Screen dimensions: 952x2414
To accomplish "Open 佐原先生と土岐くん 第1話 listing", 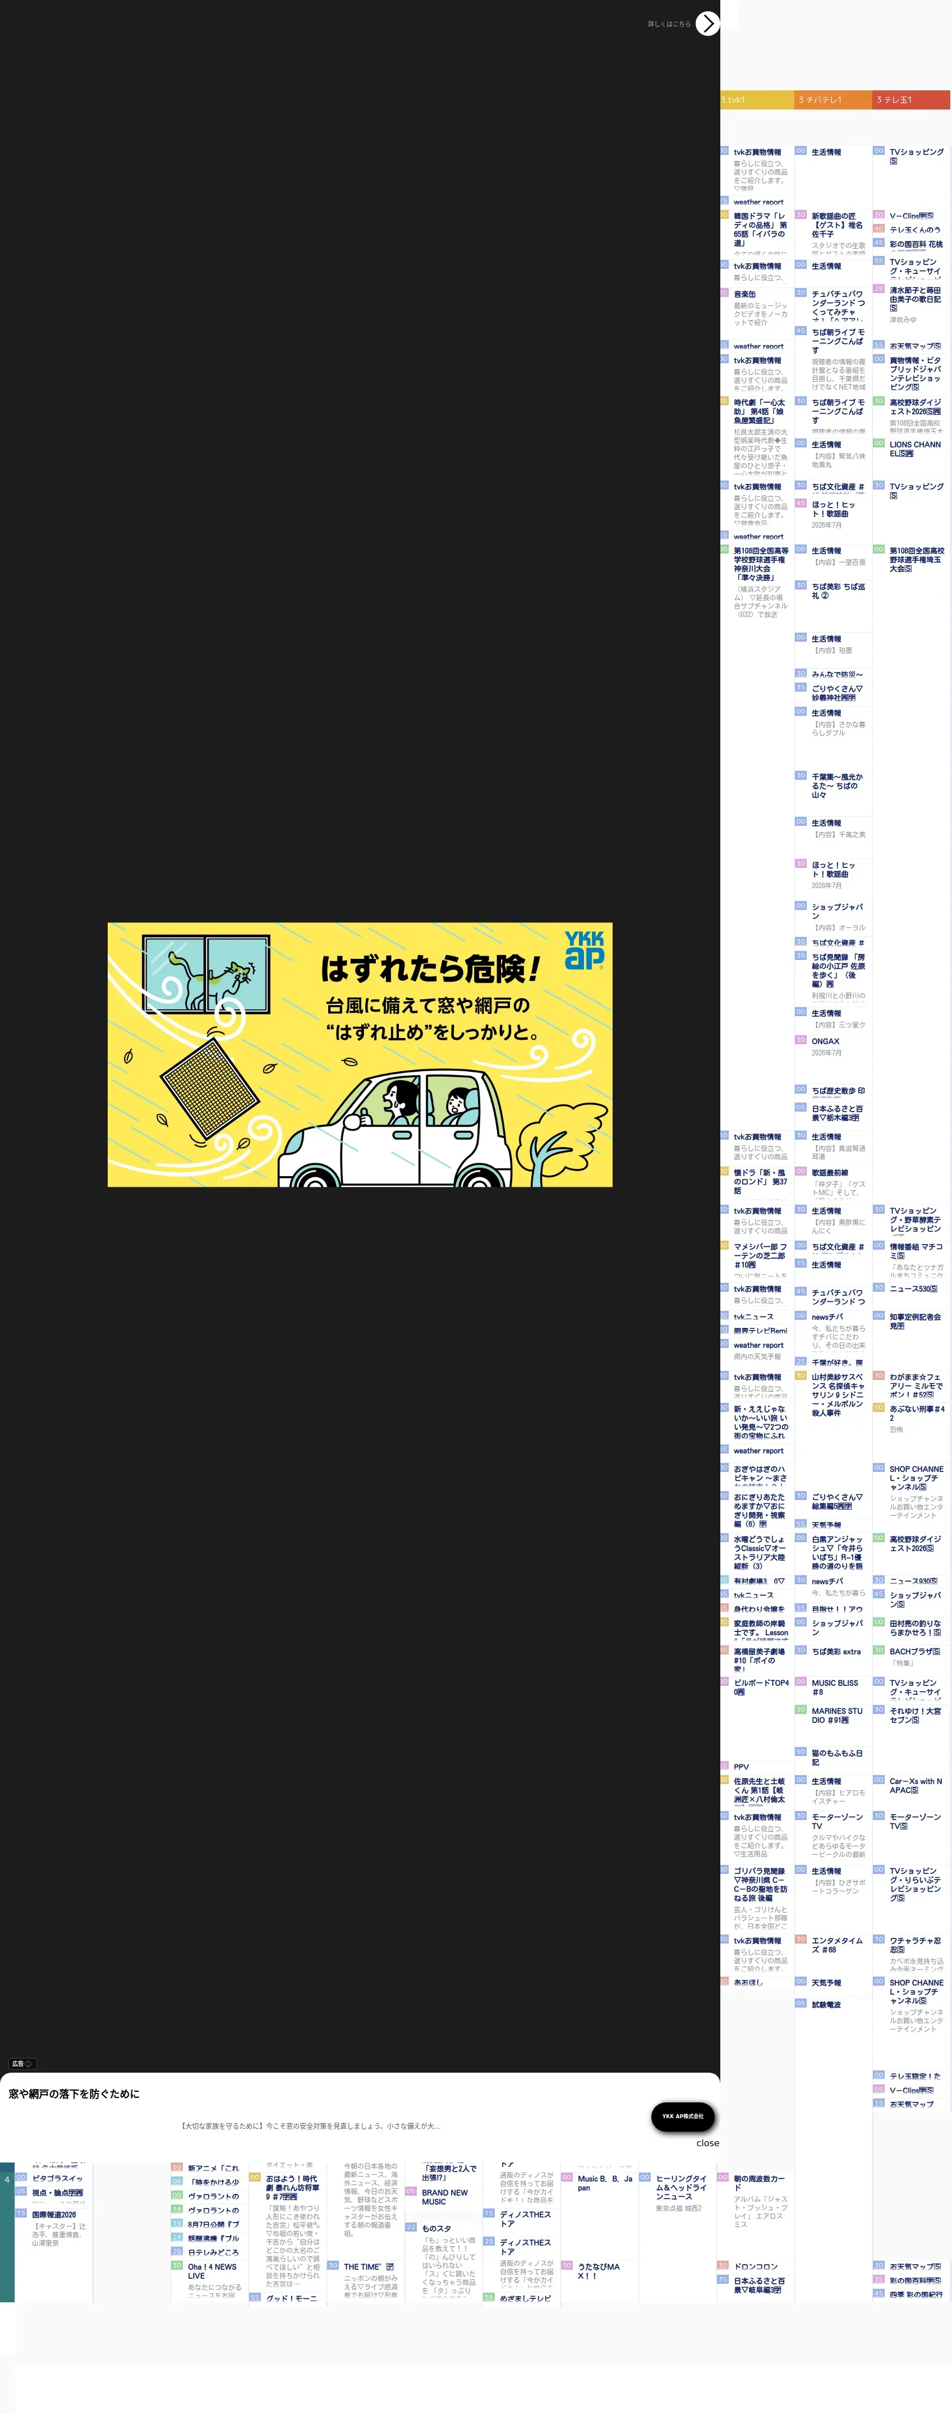I will click(x=759, y=1790).
